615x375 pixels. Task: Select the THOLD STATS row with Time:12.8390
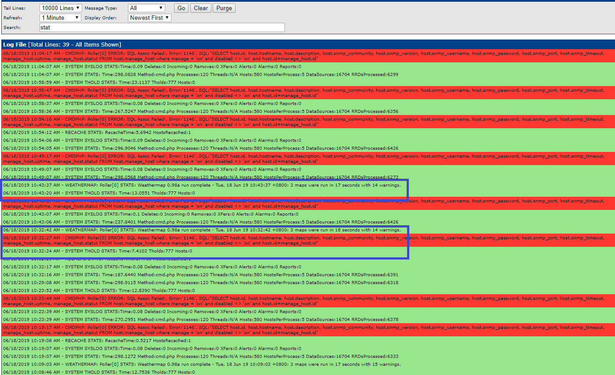[307, 291]
